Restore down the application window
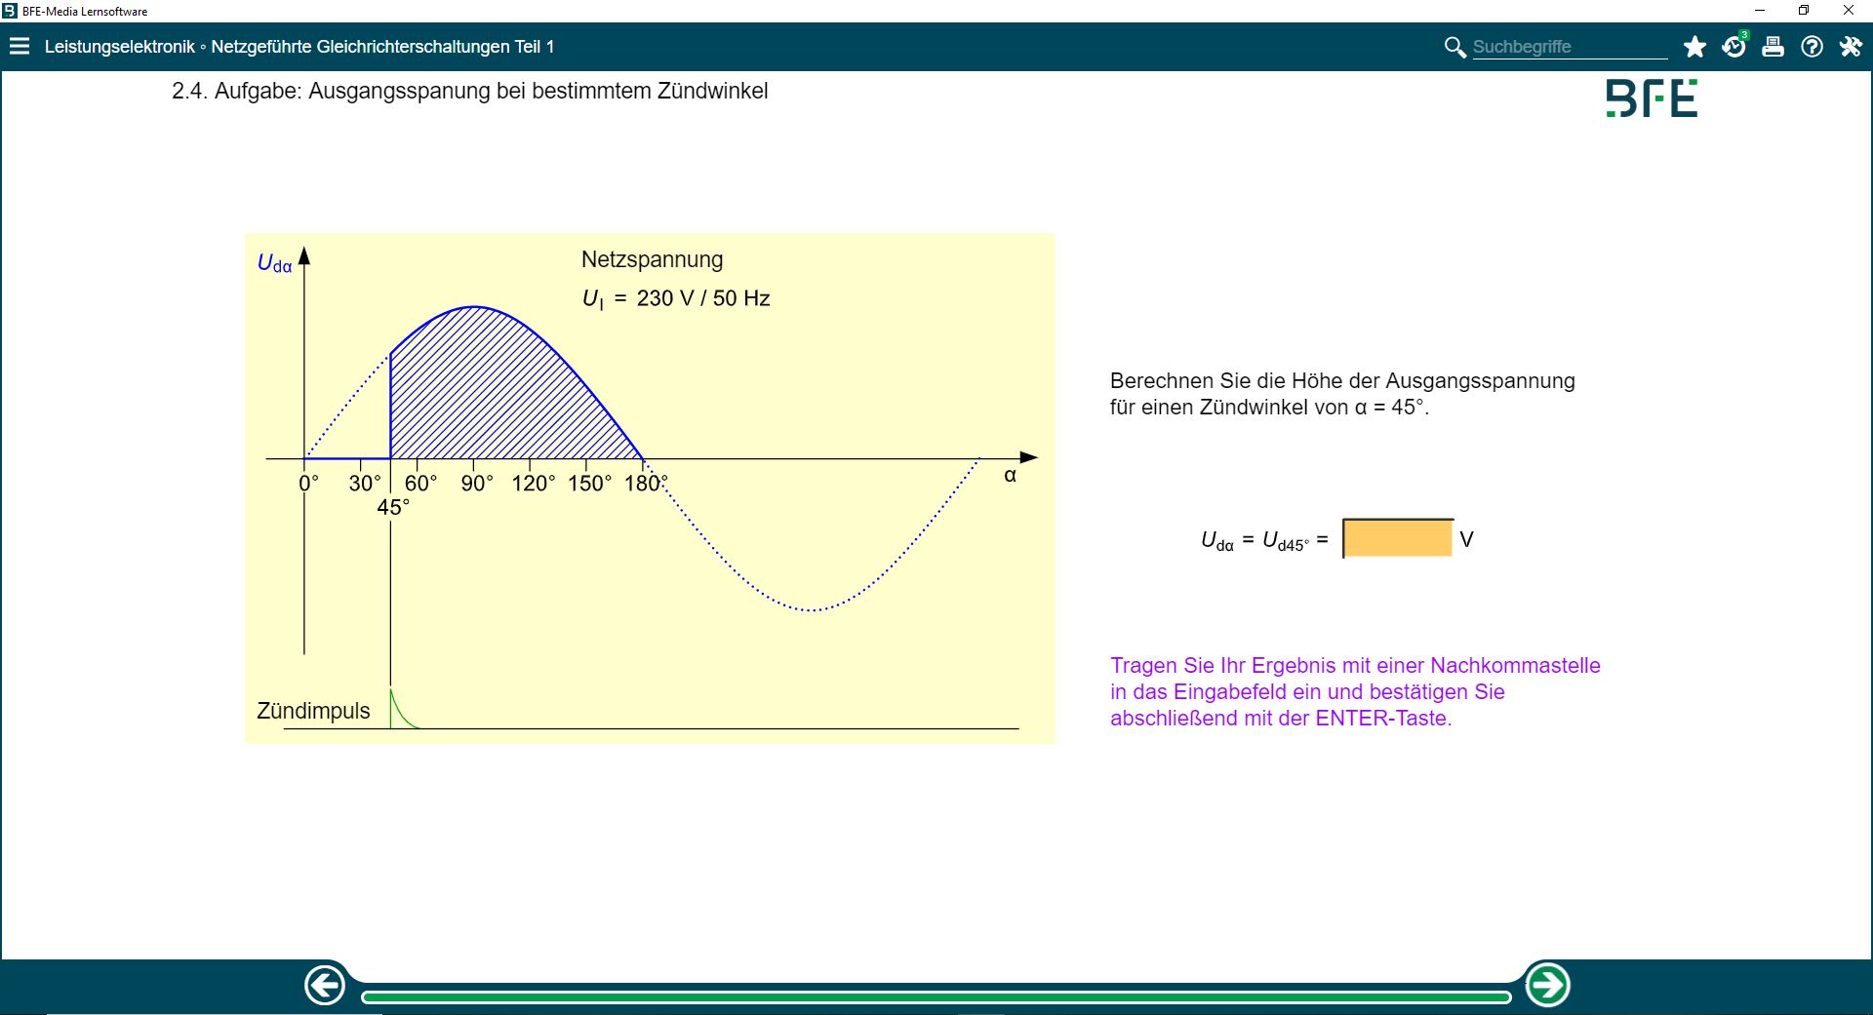This screenshot has height=1015, width=1873. pyautogui.click(x=1804, y=11)
